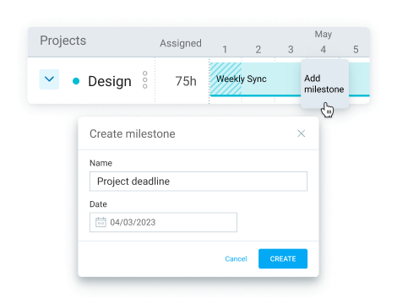397x304 pixels.
Task: Click the CREATE button
Action: pos(283,258)
